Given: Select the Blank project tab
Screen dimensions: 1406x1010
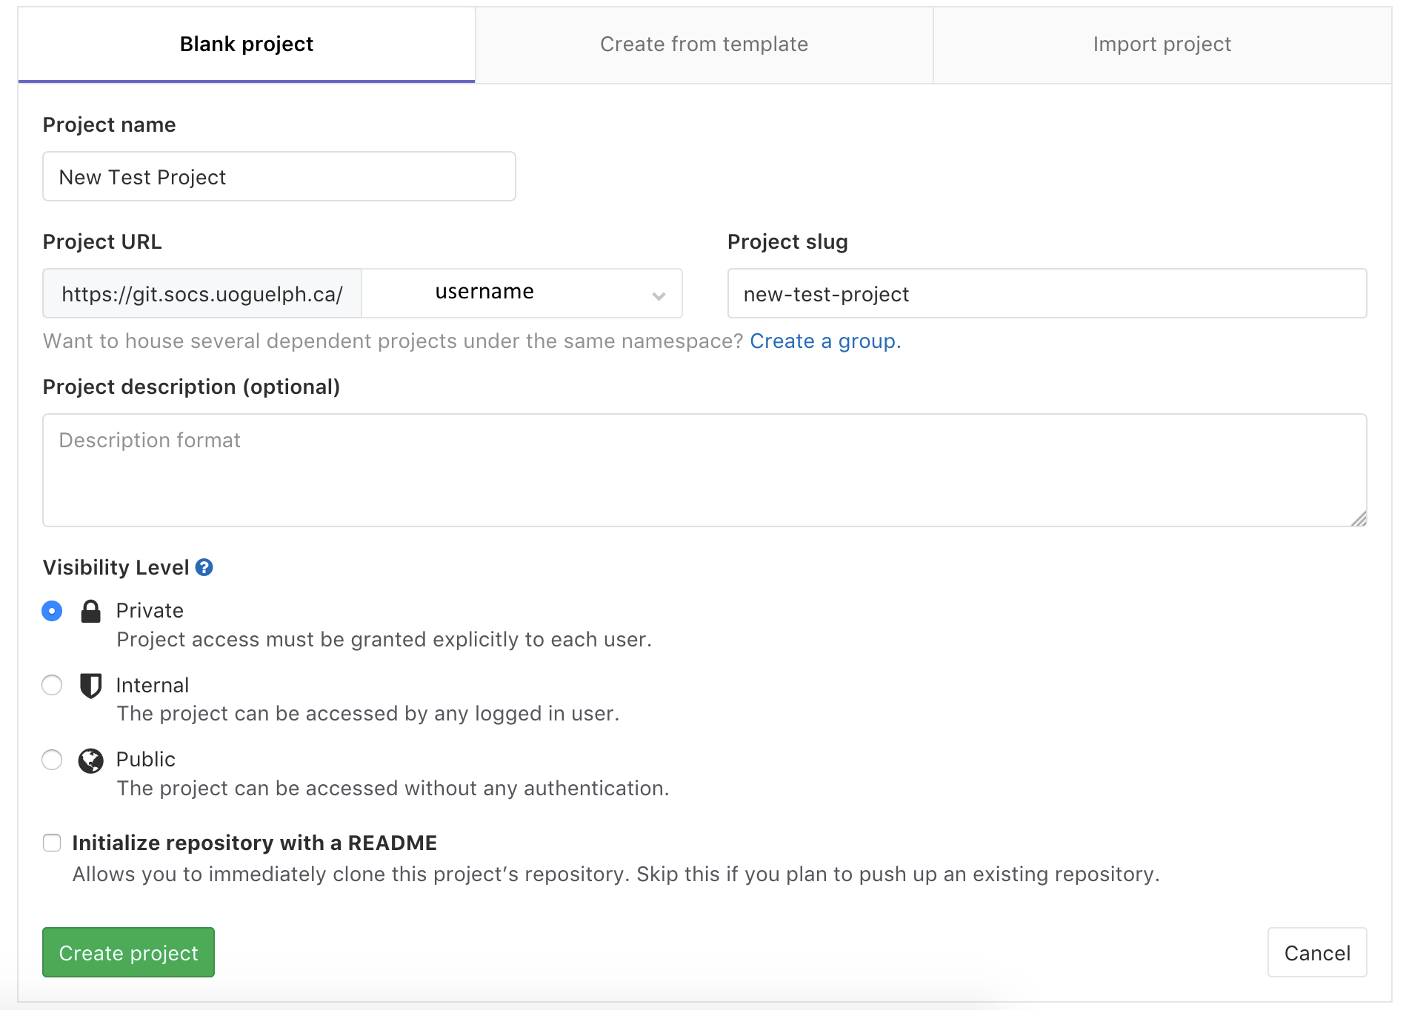Looking at the screenshot, I should pyautogui.click(x=246, y=44).
